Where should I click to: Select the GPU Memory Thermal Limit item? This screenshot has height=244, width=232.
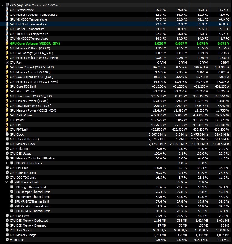tap(32, 197)
